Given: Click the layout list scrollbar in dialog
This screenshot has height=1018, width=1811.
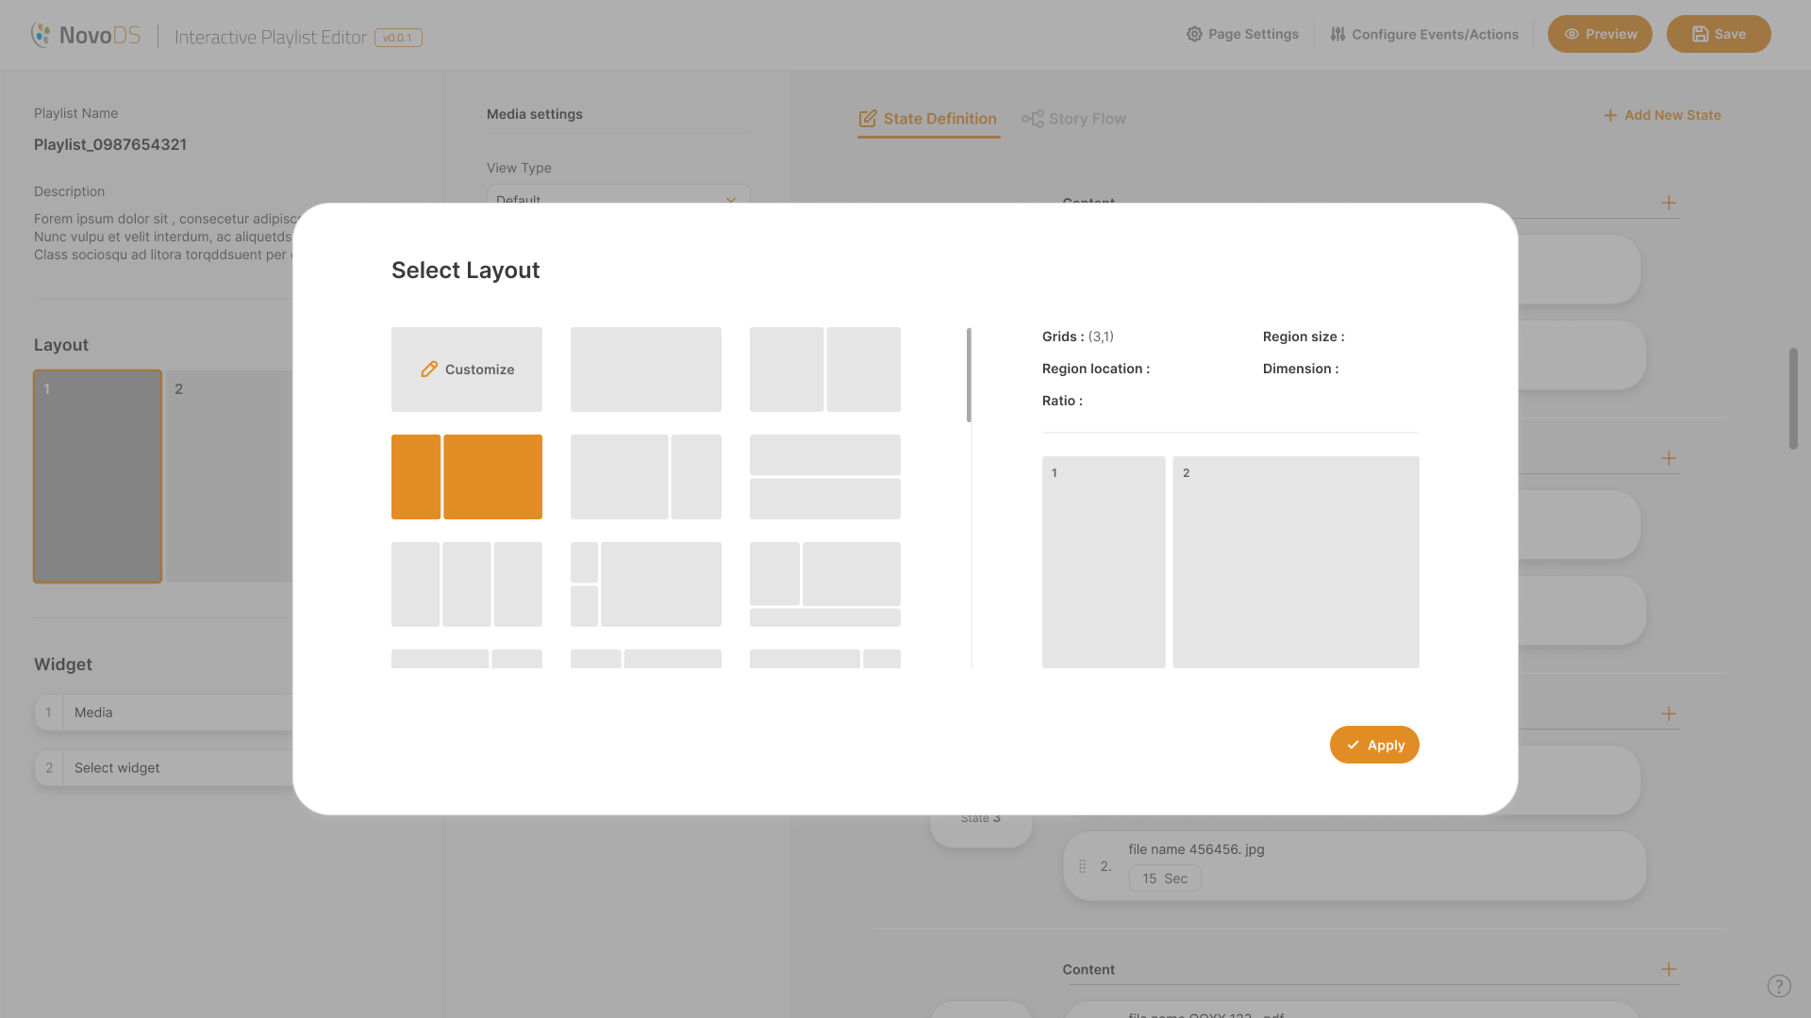Looking at the screenshot, I should tap(969, 375).
